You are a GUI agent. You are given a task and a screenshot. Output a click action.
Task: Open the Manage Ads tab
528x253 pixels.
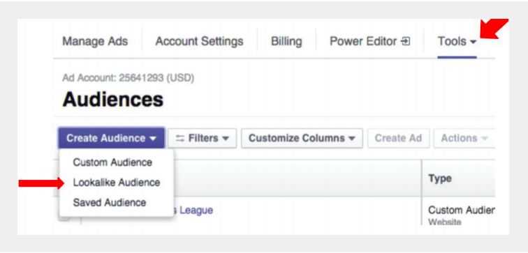point(95,42)
